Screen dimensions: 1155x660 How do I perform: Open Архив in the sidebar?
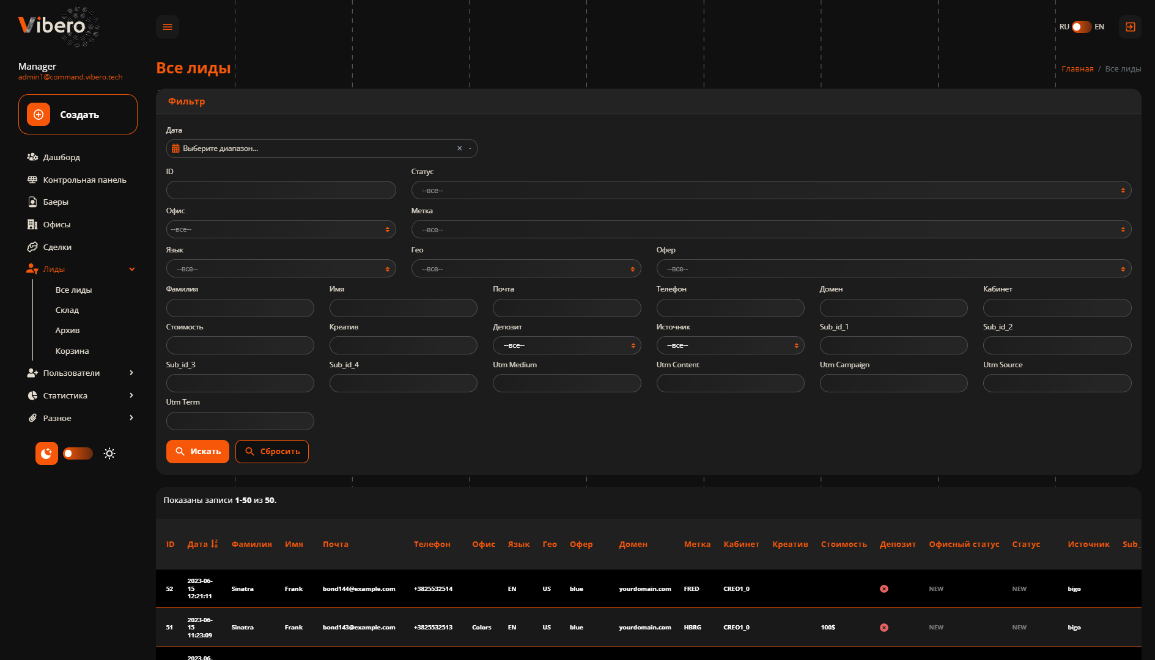[x=67, y=331]
